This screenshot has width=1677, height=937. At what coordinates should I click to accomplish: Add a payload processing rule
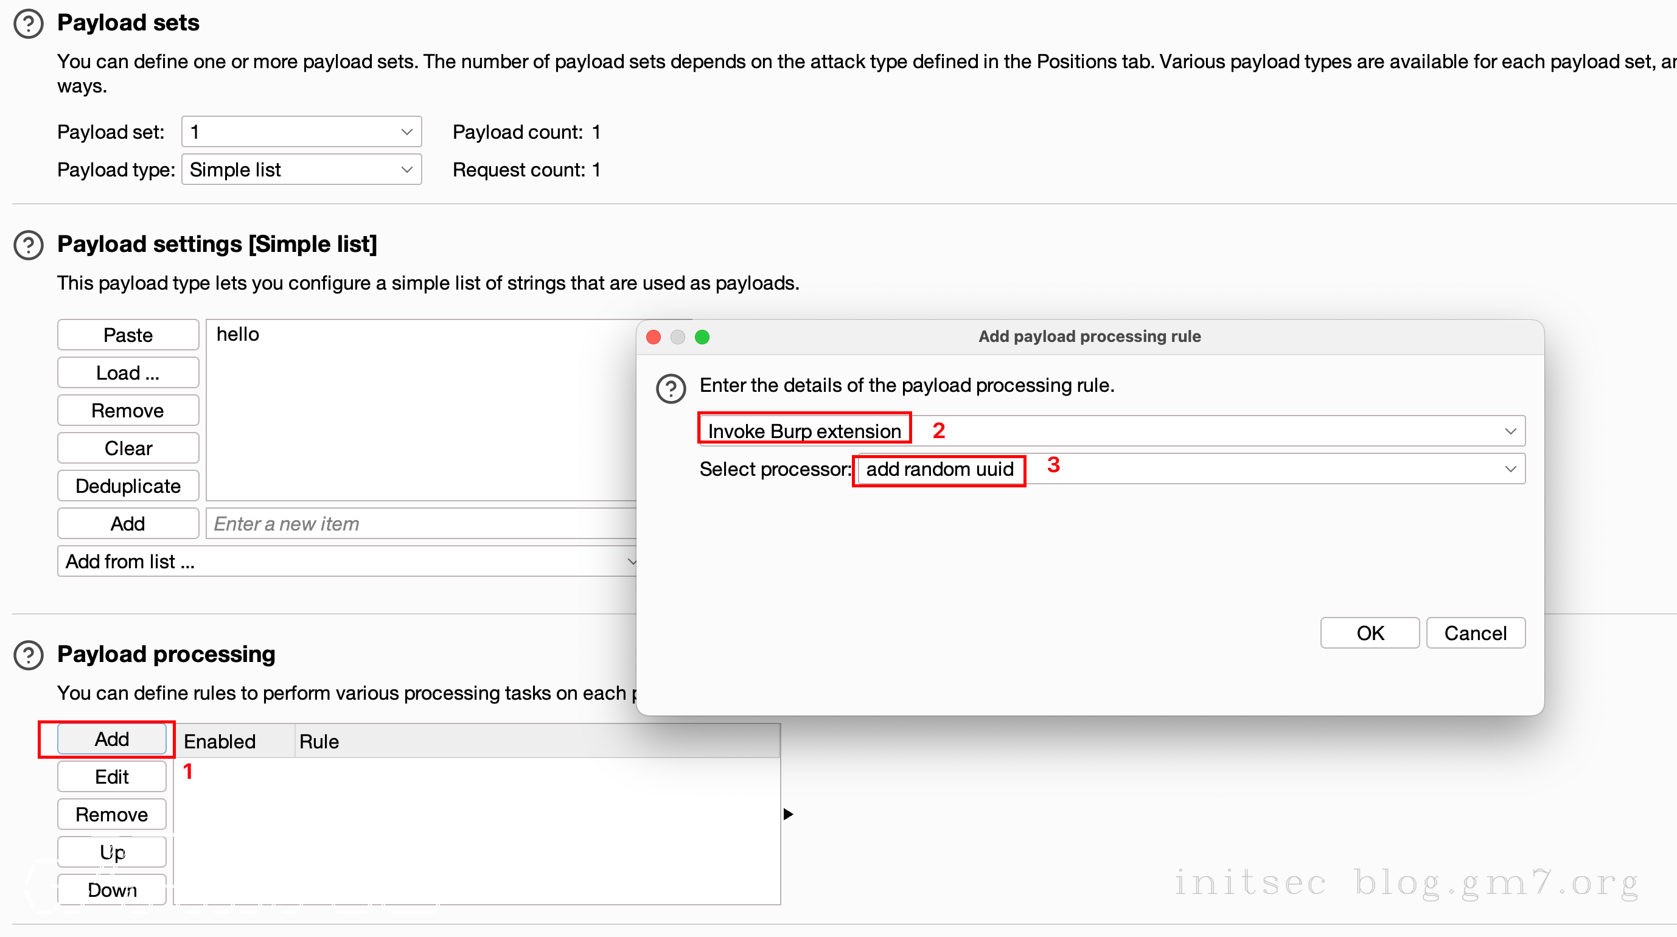point(112,739)
